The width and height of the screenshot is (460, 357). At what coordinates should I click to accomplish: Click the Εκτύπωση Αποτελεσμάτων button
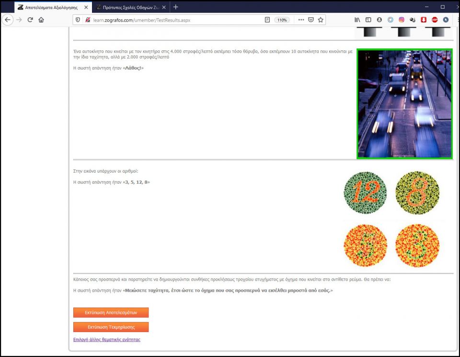point(111,312)
